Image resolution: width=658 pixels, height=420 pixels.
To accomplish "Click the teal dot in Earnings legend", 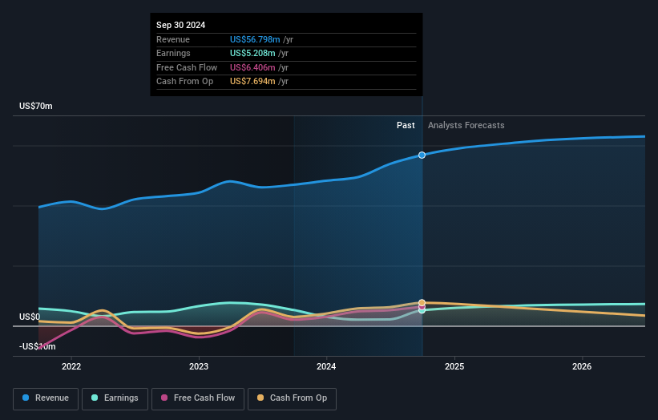I will point(95,398).
